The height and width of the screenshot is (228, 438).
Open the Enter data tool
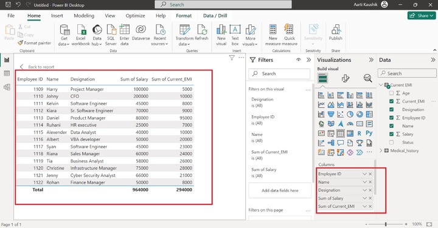124,35
